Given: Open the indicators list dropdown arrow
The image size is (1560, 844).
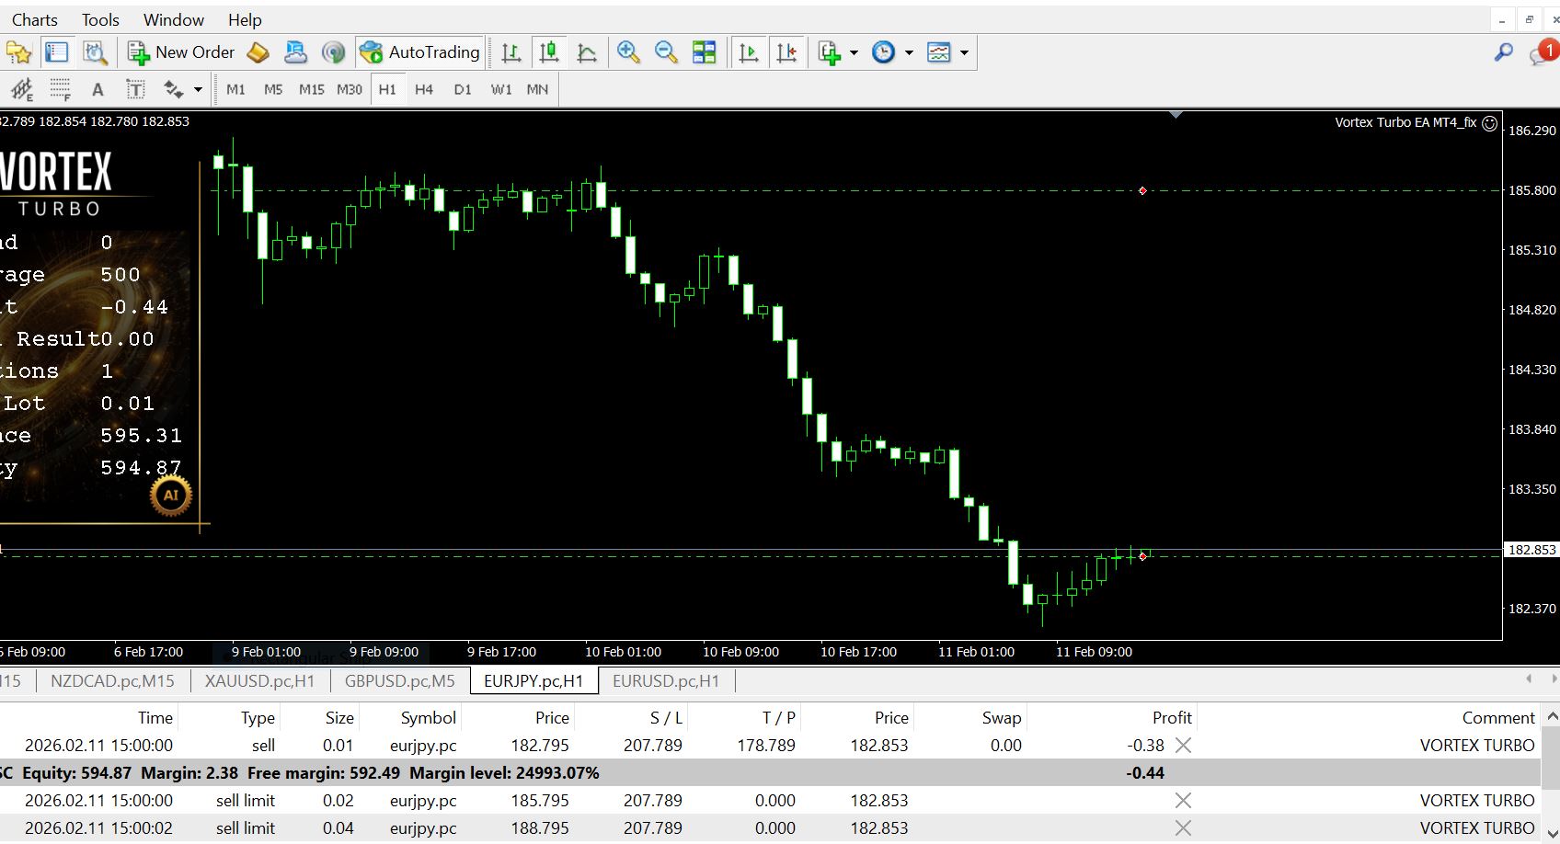Looking at the screenshot, I should click(x=854, y=52).
